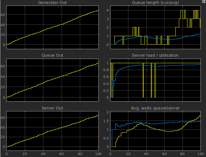206x157 pixels.
Task: Select the Generator Out plot title
Action: pyautogui.click(x=52, y=3)
